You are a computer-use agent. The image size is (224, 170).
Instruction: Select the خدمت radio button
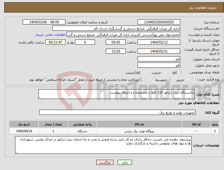pos(165,72)
